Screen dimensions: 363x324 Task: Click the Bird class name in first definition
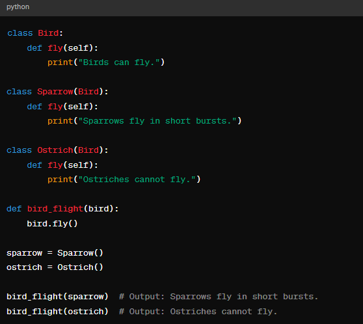(x=48, y=33)
